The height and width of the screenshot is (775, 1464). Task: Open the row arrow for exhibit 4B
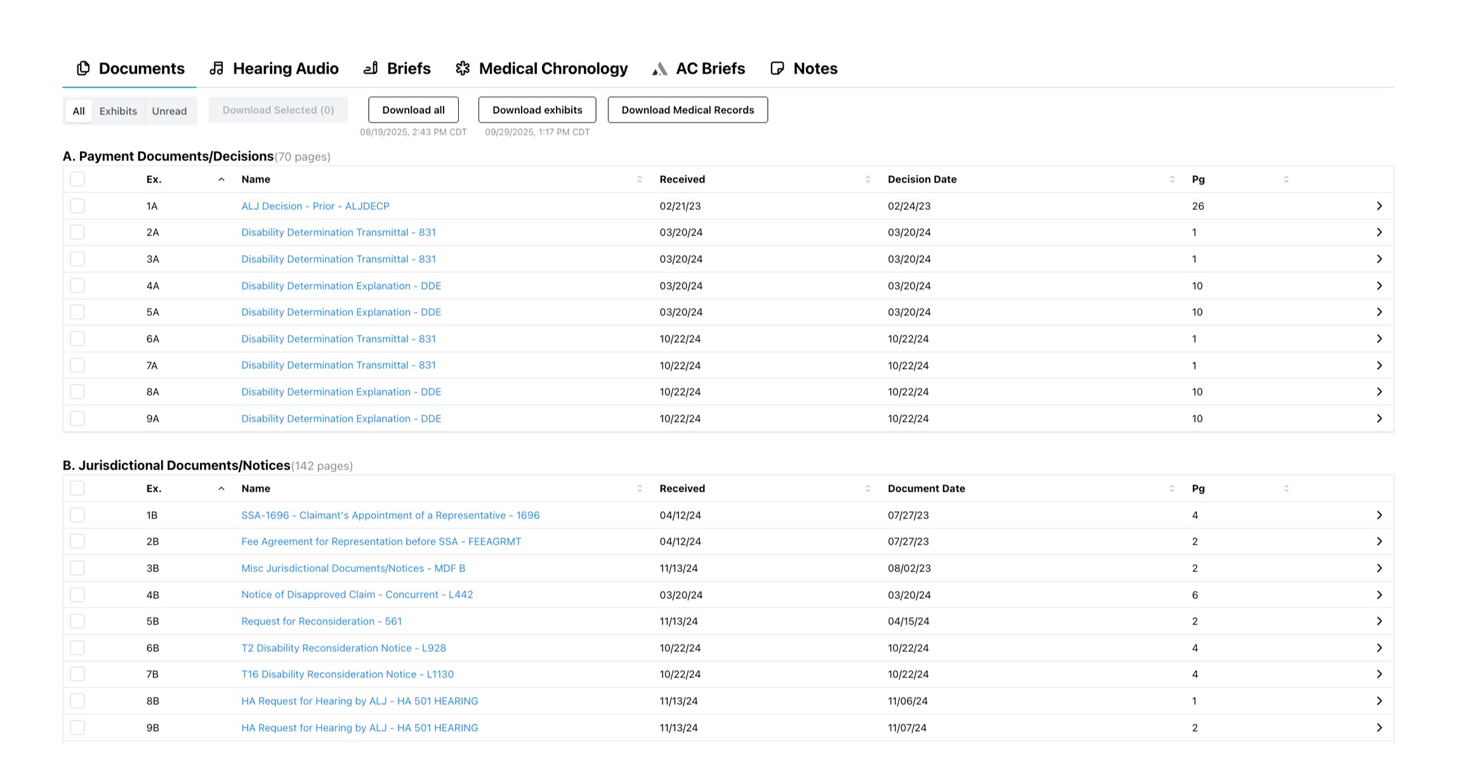tap(1378, 595)
